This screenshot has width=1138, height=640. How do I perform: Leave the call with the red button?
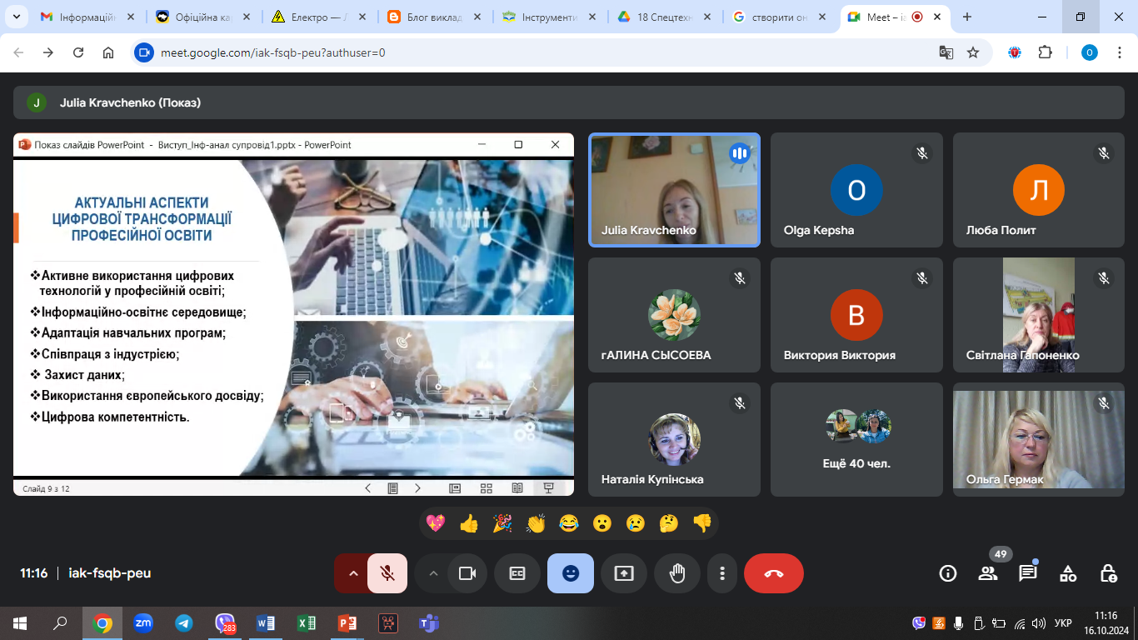coord(773,573)
